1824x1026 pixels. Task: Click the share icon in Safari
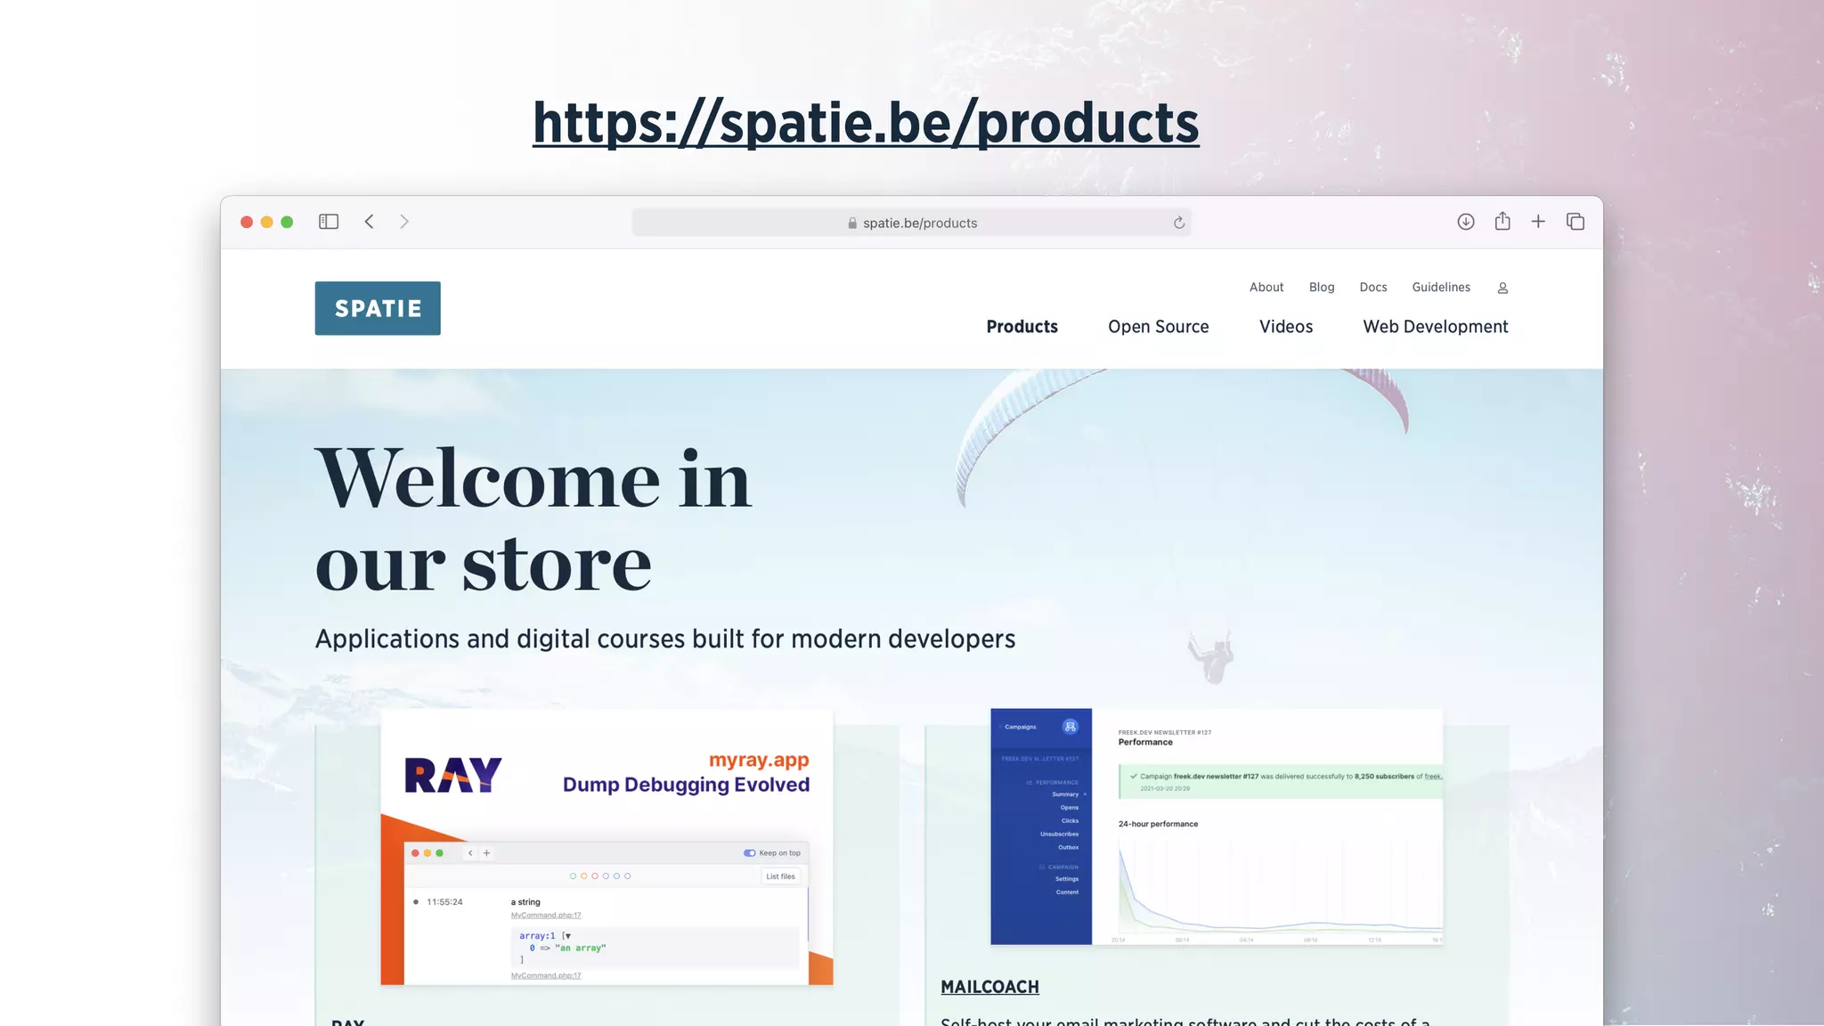coord(1502,221)
